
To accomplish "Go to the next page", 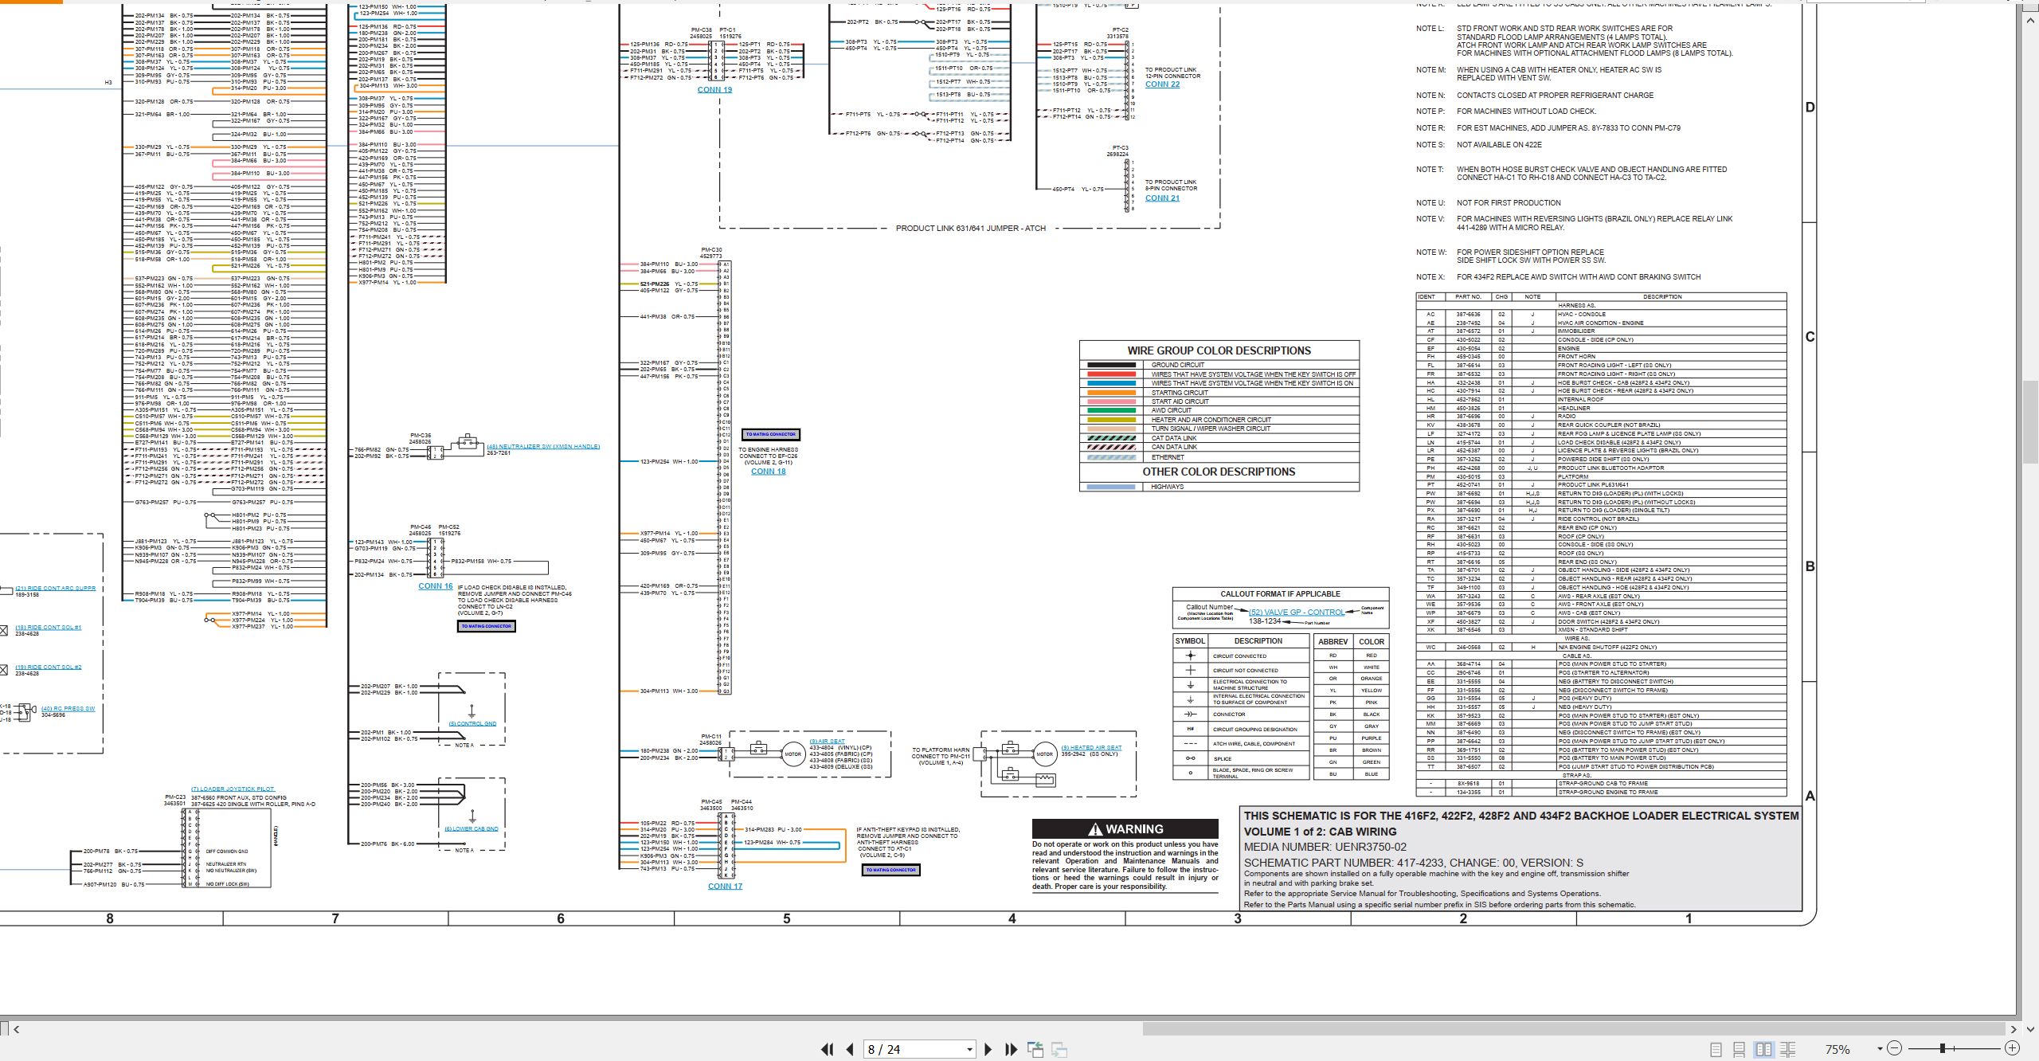I will 988,1049.
